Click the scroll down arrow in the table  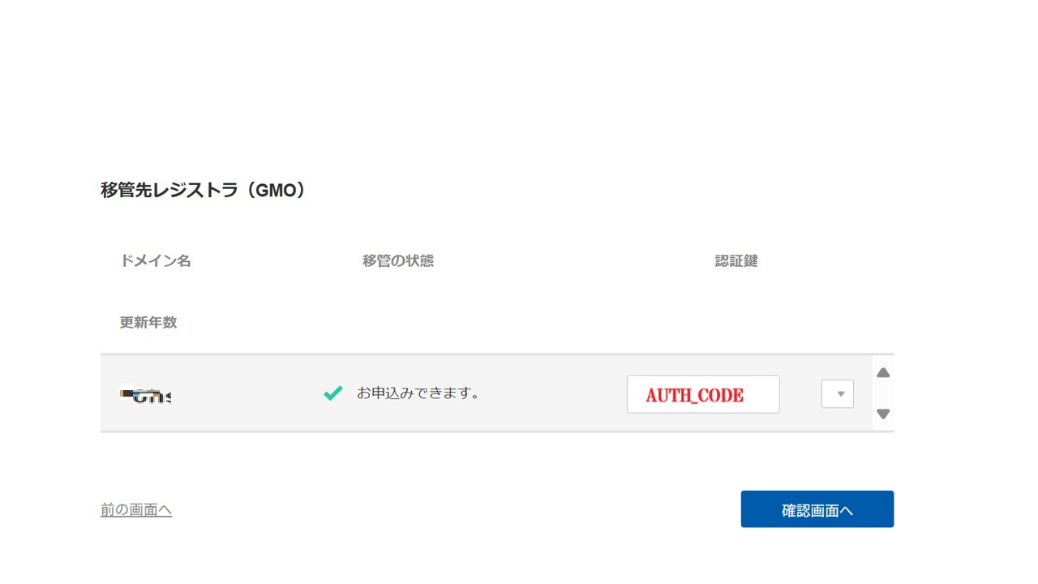(x=883, y=414)
